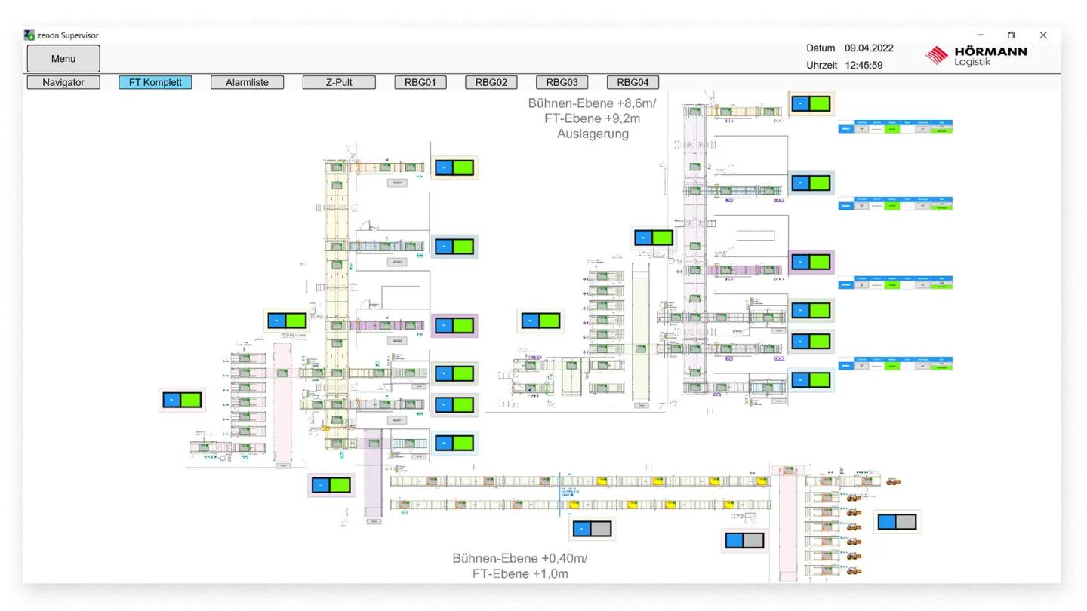Select first yellow pallet on upper conveyor

tap(602, 481)
